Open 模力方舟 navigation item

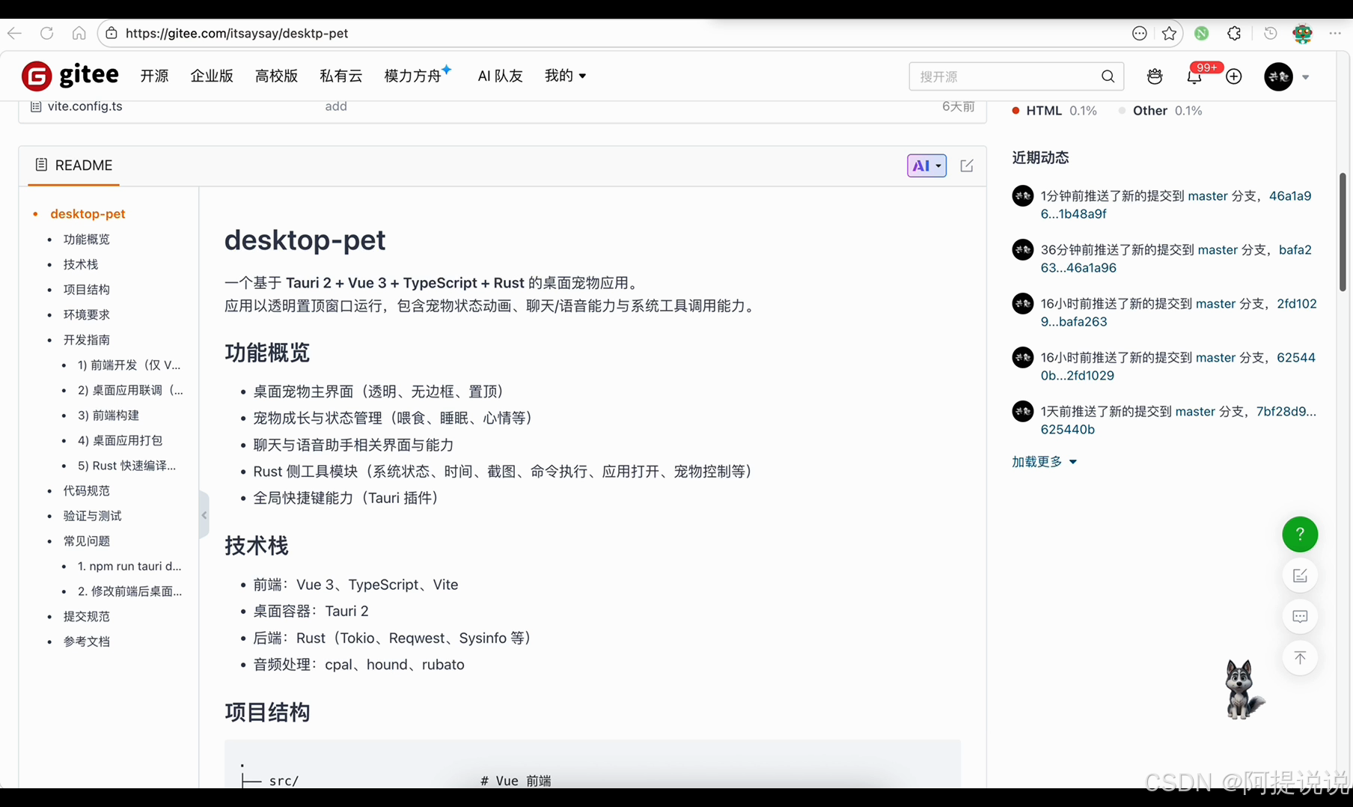[417, 76]
